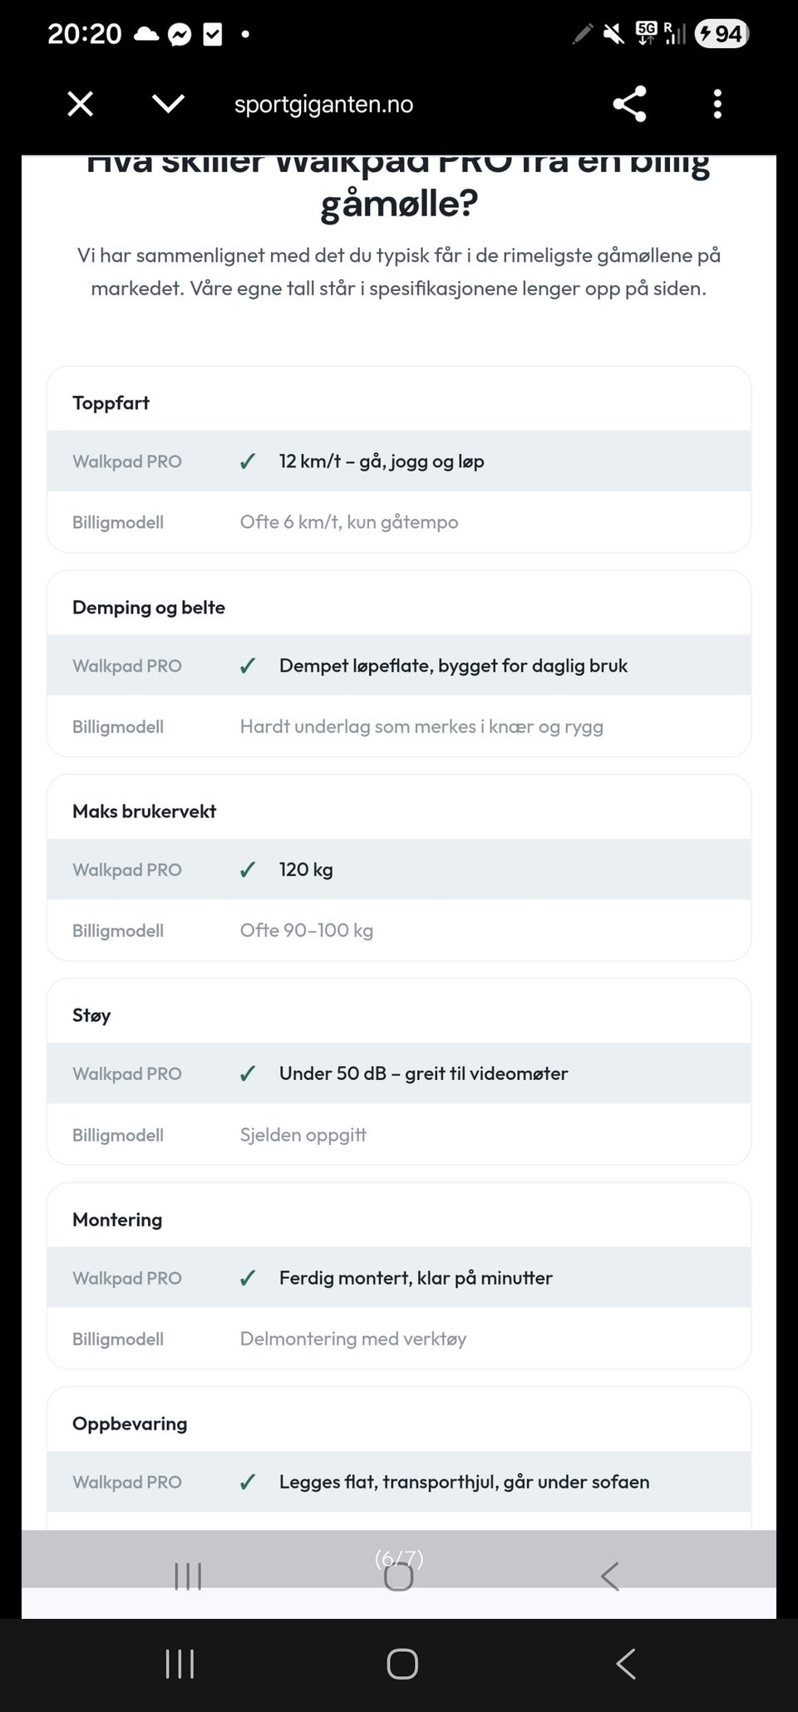Tap the sportgiganten.no address text

(323, 105)
